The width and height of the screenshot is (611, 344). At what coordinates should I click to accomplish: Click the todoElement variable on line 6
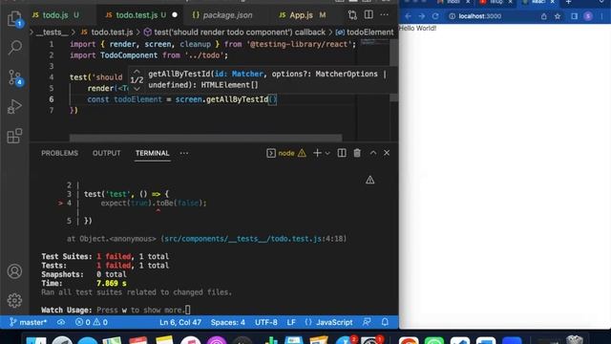click(137, 99)
